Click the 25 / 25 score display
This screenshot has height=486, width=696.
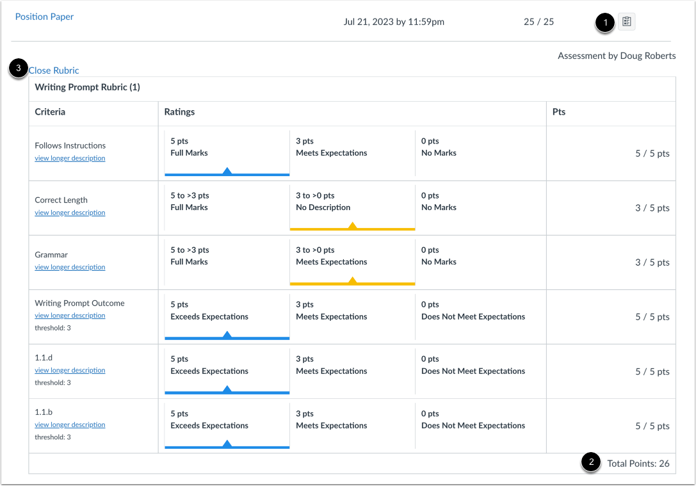click(538, 21)
